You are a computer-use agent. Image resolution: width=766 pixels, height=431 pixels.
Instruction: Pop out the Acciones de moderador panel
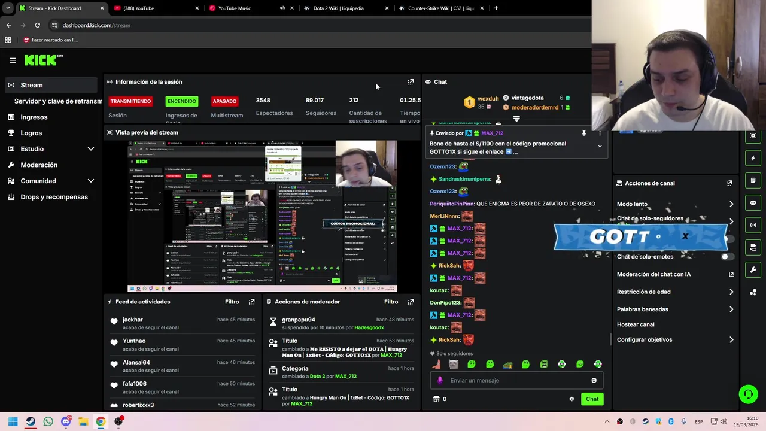[x=411, y=302]
